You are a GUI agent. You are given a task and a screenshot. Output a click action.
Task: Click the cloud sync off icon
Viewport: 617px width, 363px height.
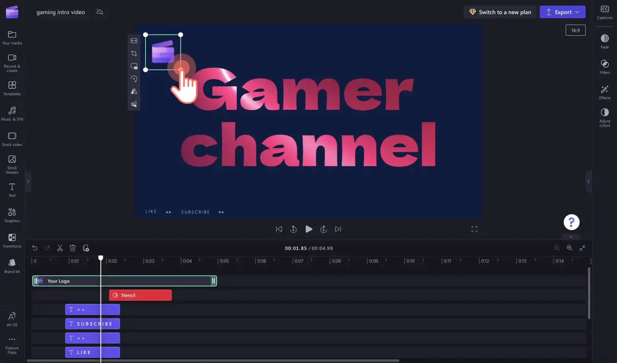click(100, 12)
